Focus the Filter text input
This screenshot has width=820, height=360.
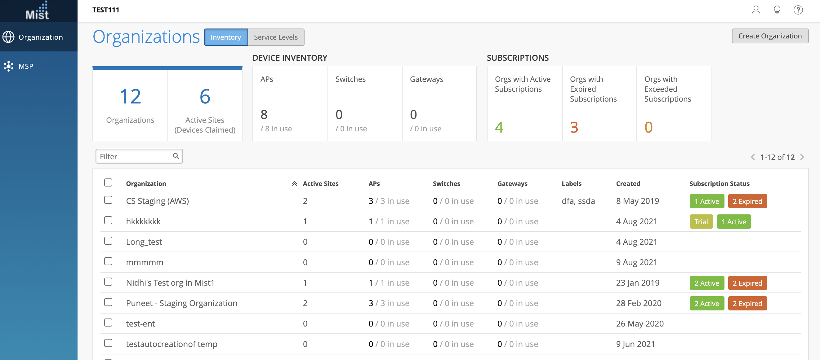pyautogui.click(x=134, y=156)
